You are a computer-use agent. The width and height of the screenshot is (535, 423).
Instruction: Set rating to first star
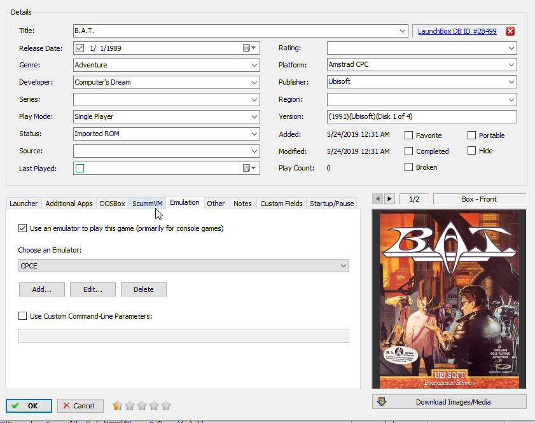point(118,406)
